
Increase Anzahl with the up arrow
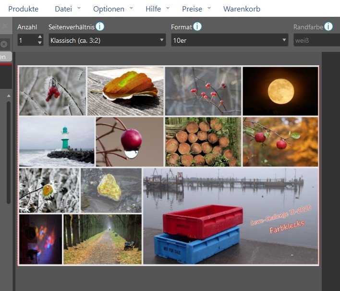(40, 36)
